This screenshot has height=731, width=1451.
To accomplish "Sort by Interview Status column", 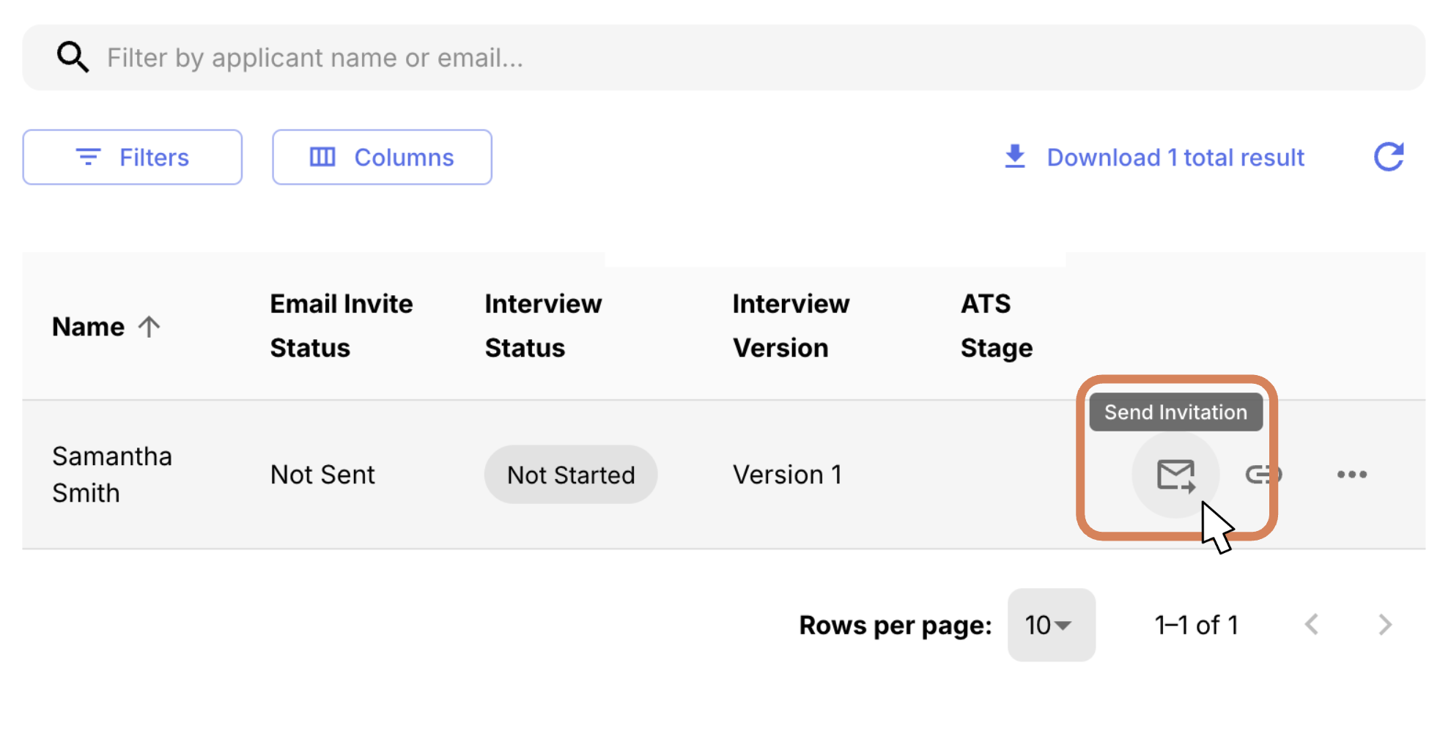I will 542,326.
